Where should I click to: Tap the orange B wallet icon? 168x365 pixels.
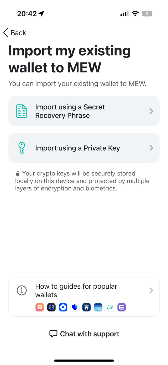[40, 307]
